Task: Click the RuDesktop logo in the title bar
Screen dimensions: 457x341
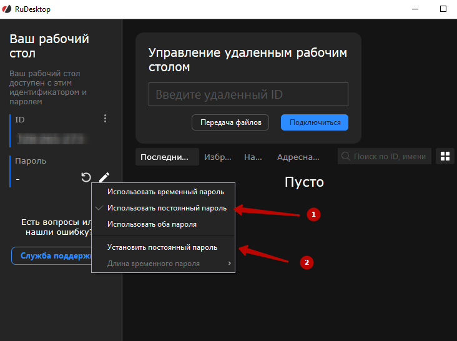Action: (x=7, y=9)
